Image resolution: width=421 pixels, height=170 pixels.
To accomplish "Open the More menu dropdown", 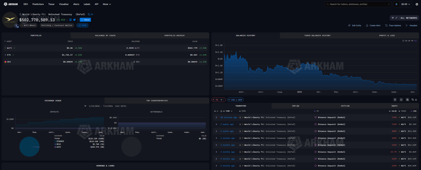I will (107, 4).
